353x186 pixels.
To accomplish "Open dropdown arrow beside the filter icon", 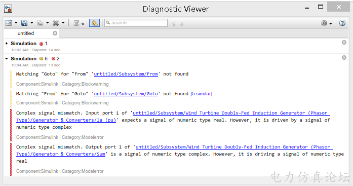I will (83, 24).
